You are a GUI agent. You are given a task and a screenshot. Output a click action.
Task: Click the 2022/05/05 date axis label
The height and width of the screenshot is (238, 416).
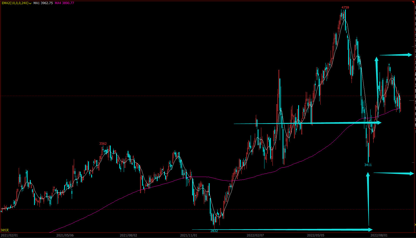(x=316, y=235)
